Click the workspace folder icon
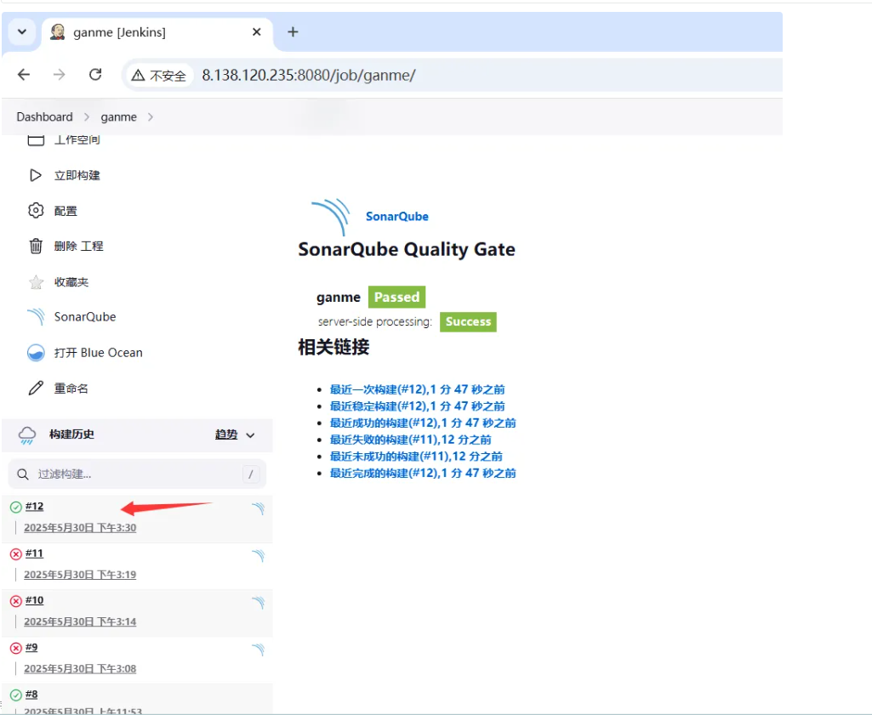 tap(36, 140)
